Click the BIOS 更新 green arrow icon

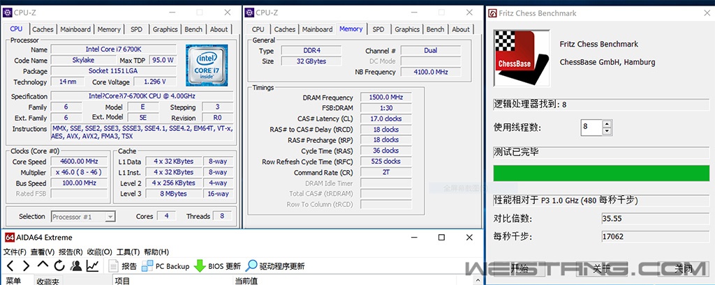point(199,265)
